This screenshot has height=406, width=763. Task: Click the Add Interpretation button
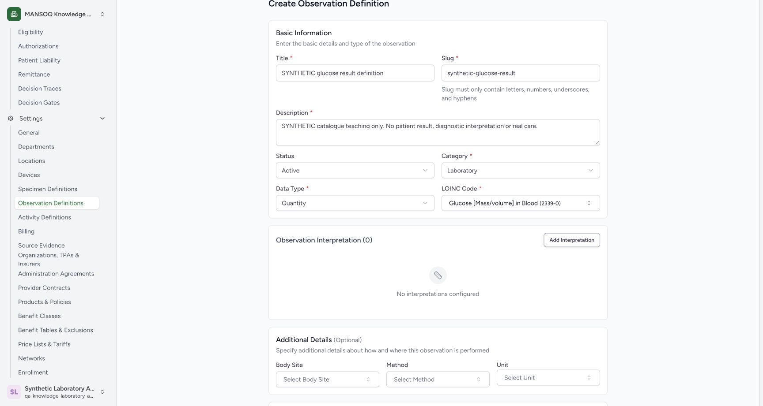tap(572, 240)
